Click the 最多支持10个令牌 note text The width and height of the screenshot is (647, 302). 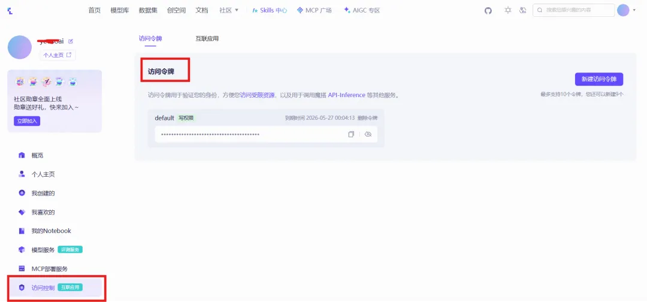pos(582,94)
